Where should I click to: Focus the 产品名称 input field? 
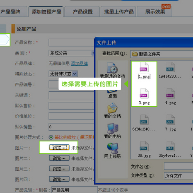coord(71,42)
